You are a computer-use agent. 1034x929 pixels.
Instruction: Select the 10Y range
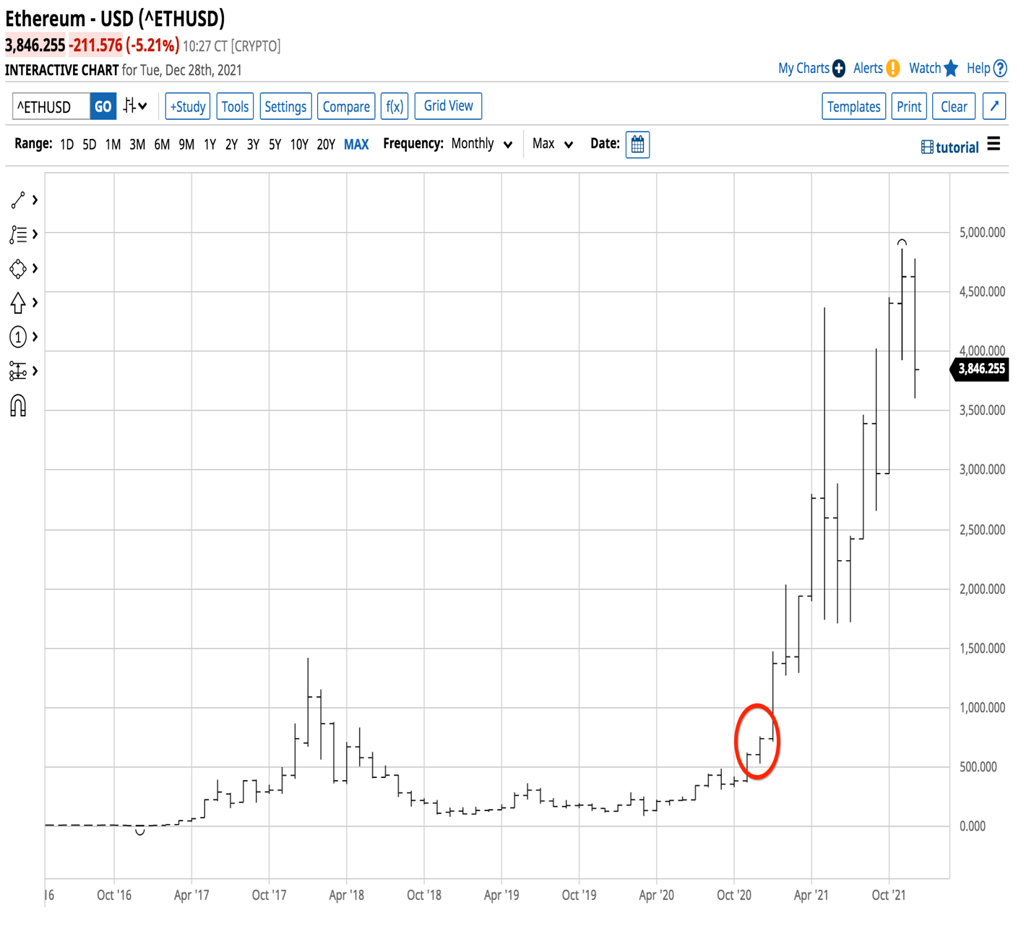click(x=299, y=145)
